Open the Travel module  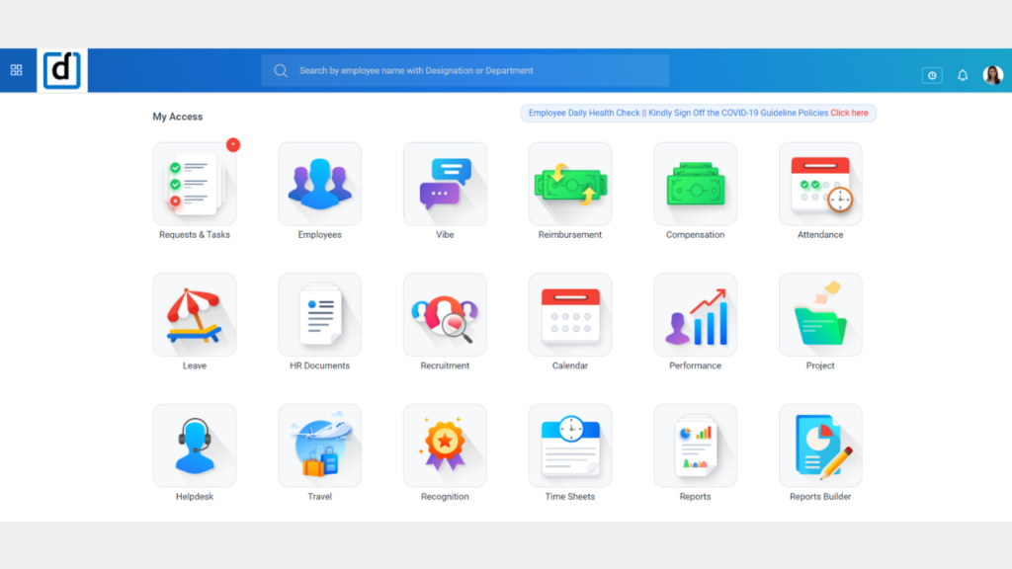[x=319, y=446]
